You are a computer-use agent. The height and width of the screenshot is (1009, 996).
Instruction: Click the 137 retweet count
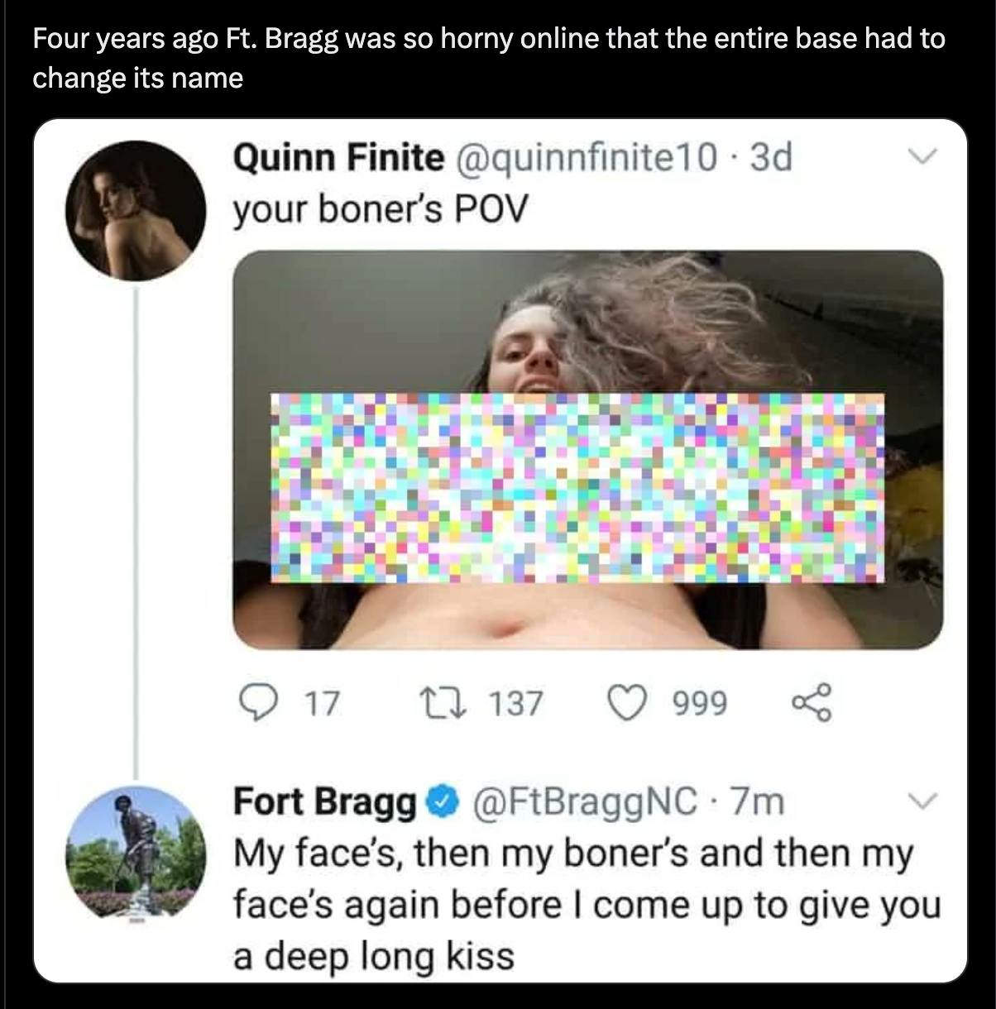(515, 704)
